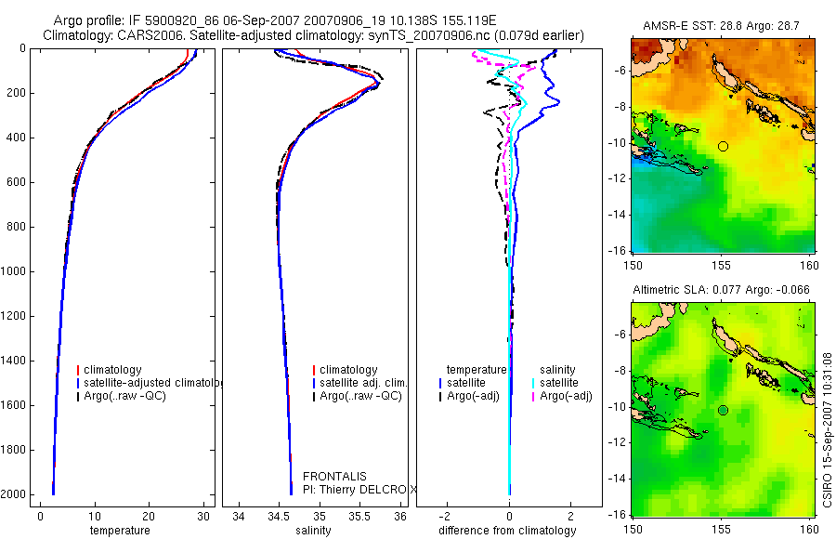Image resolution: width=836 pixels, height=539 pixels.
Task: Click the 155 longitude tick under the SST map
Action: [722, 265]
